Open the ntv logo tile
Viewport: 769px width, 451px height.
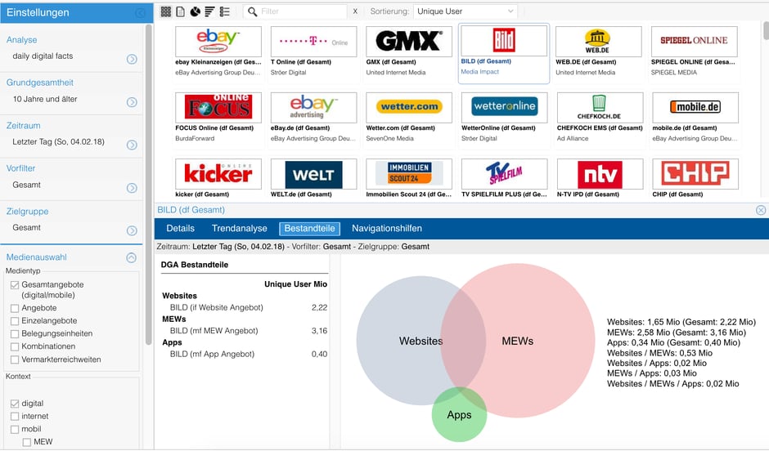coord(600,174)
